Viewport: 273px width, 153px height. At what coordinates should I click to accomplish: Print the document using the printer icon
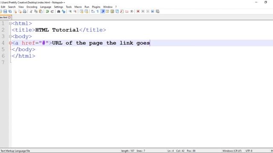[x=25, y=11]
